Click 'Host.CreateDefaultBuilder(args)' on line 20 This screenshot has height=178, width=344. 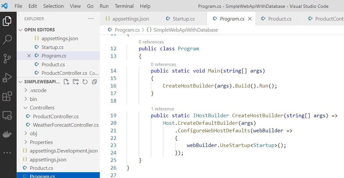tap(209, 123)
